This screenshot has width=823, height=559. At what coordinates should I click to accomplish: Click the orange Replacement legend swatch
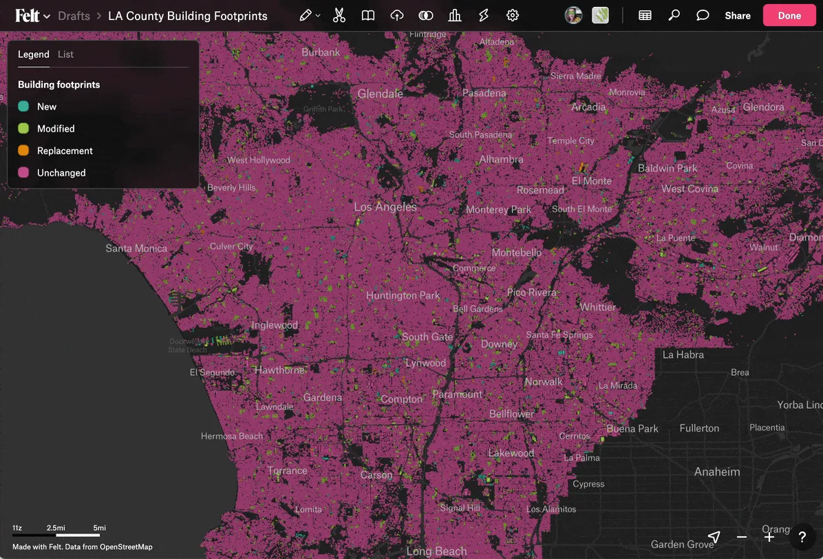click(x=23, y=151)
